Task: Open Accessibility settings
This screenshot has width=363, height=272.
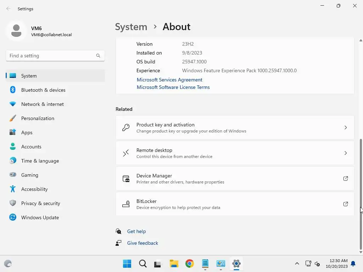Action: pyautogui.click(x=55, y=189)
